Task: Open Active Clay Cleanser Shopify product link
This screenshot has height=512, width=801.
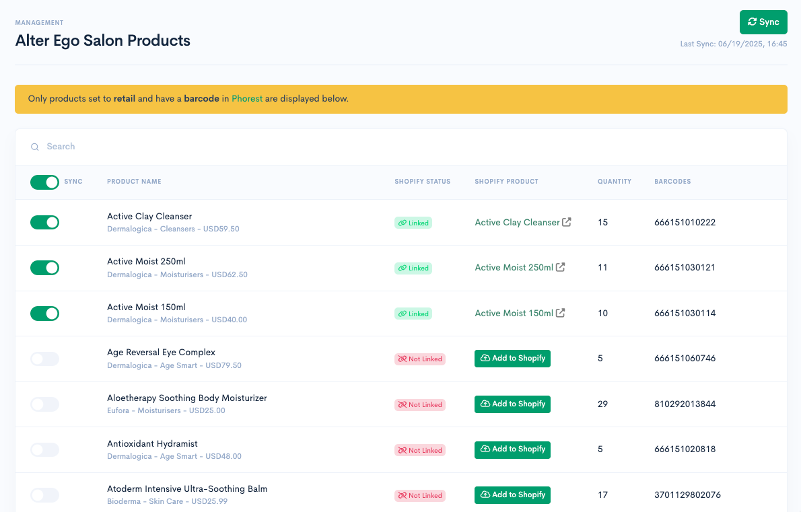Action: (x=517, y=223)
